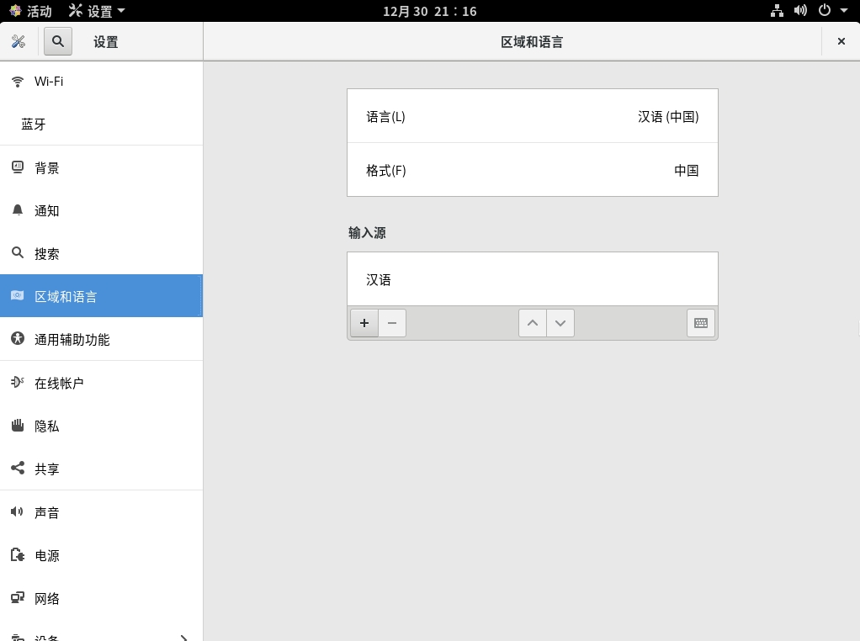Screen dimensions: 860x641
Task: Click 中国 format value
Action: coord(687,171)
